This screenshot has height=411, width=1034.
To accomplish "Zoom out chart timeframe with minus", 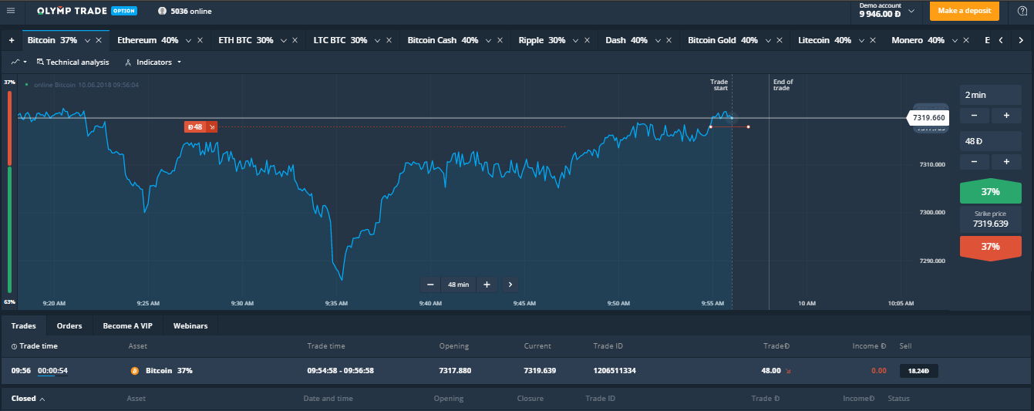I will click(430, 285).
